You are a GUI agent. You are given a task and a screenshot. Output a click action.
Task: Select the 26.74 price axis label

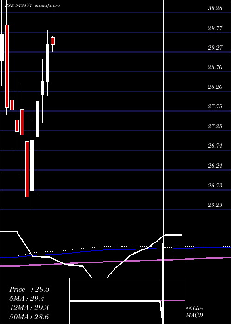click(215, 146)
